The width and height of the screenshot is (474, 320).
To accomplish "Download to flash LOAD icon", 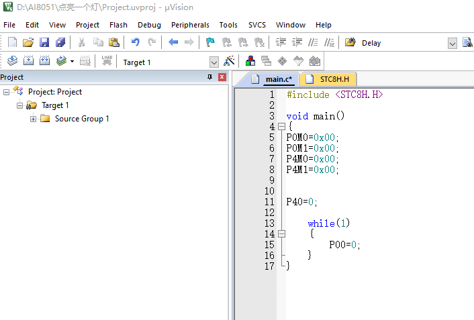I will (107, 61).
